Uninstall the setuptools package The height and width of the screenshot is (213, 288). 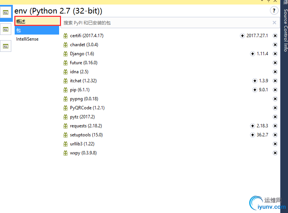click(275, 135)
